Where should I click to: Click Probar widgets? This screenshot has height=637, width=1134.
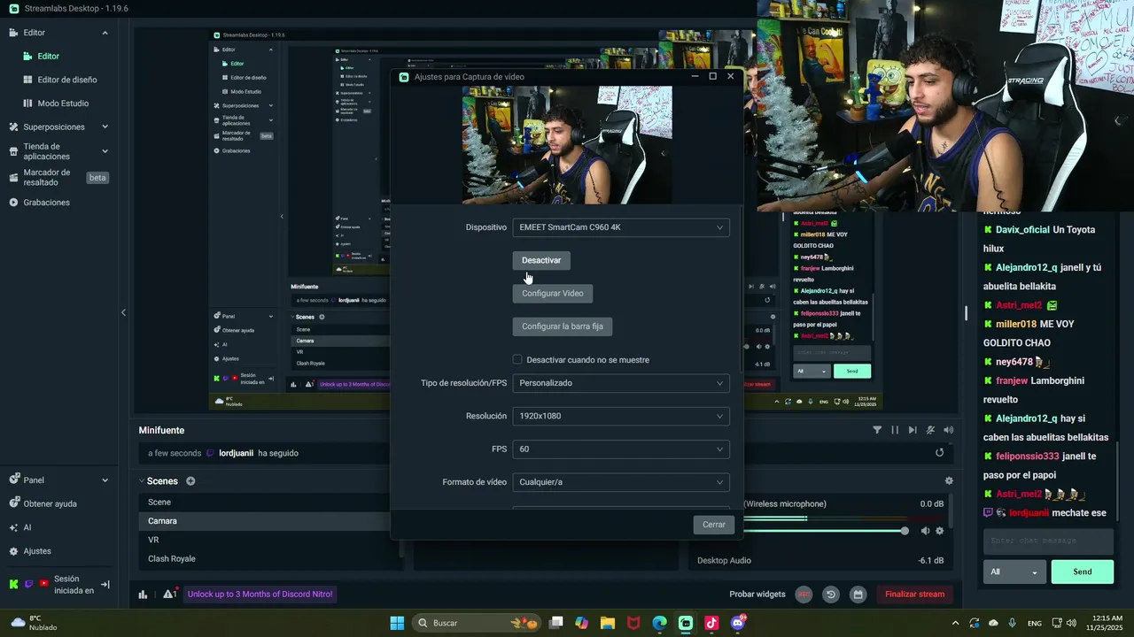(x=757, y=595)
